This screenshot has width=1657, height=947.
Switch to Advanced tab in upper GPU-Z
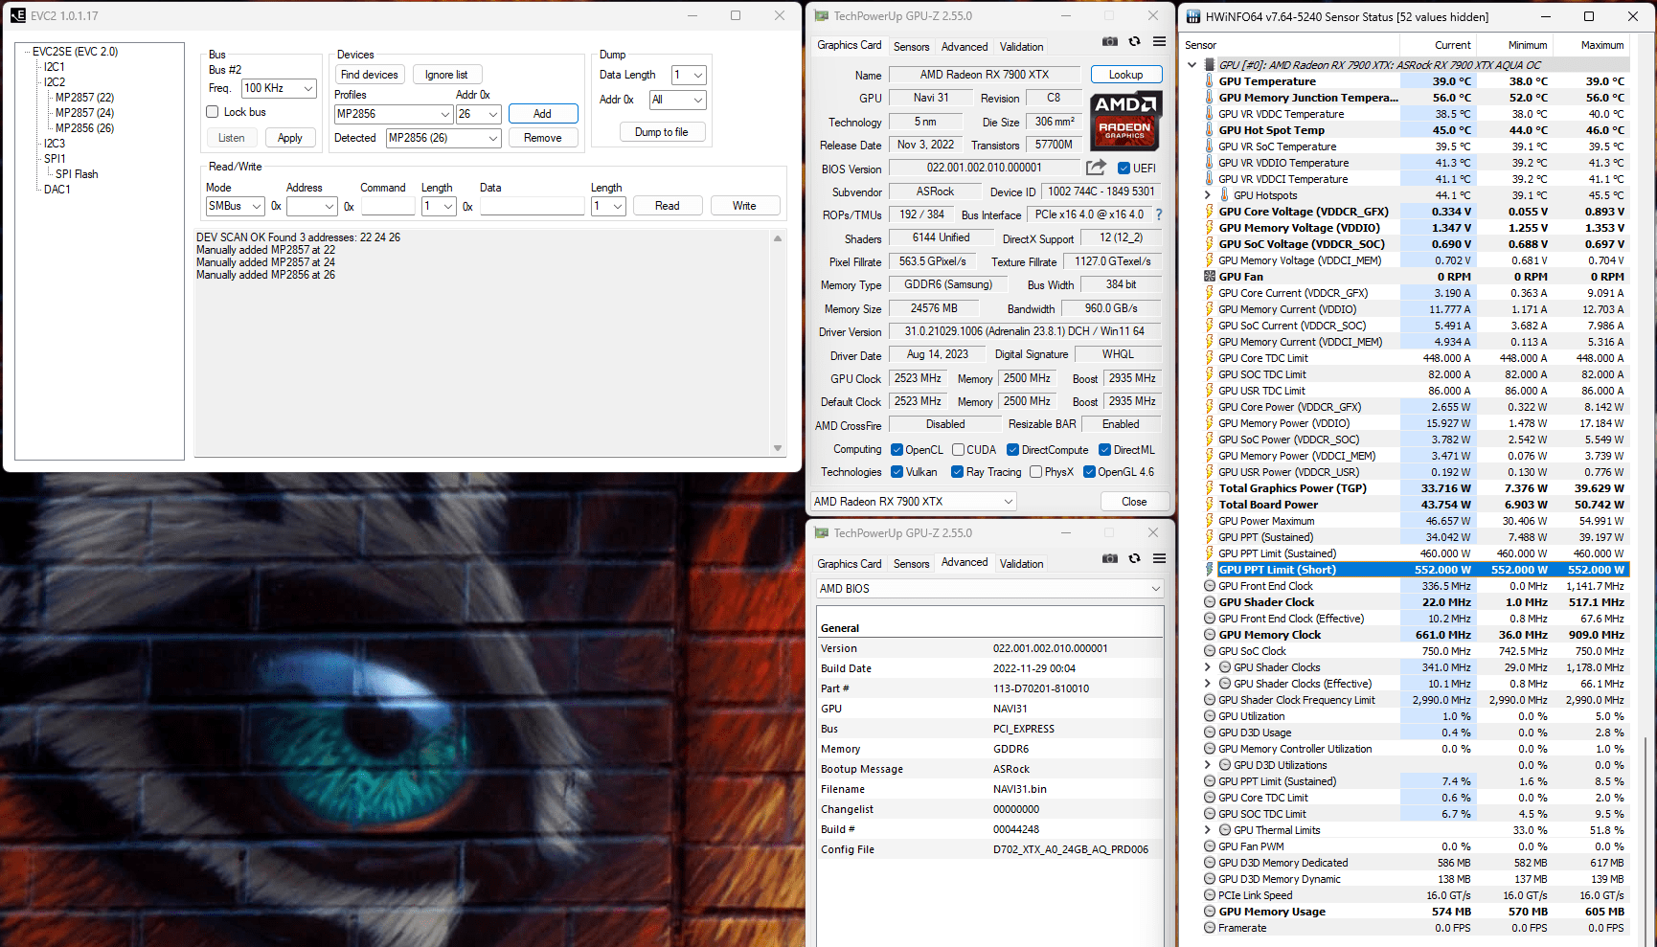coord(965,47)
